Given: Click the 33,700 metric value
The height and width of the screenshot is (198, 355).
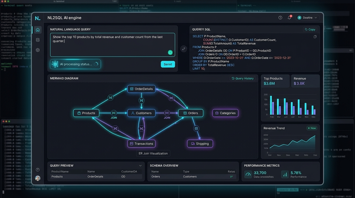Looking at the screenshot, I should coord(260,173).
